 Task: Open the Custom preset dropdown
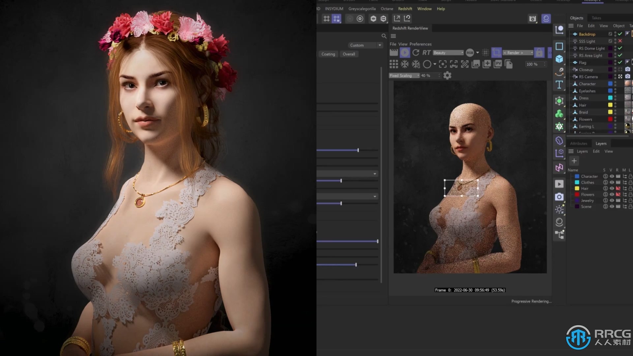tap(365, 45)
